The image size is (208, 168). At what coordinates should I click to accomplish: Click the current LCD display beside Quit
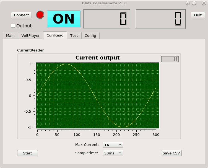160,19
